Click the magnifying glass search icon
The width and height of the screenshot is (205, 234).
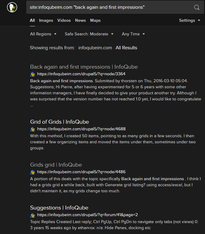197,7
